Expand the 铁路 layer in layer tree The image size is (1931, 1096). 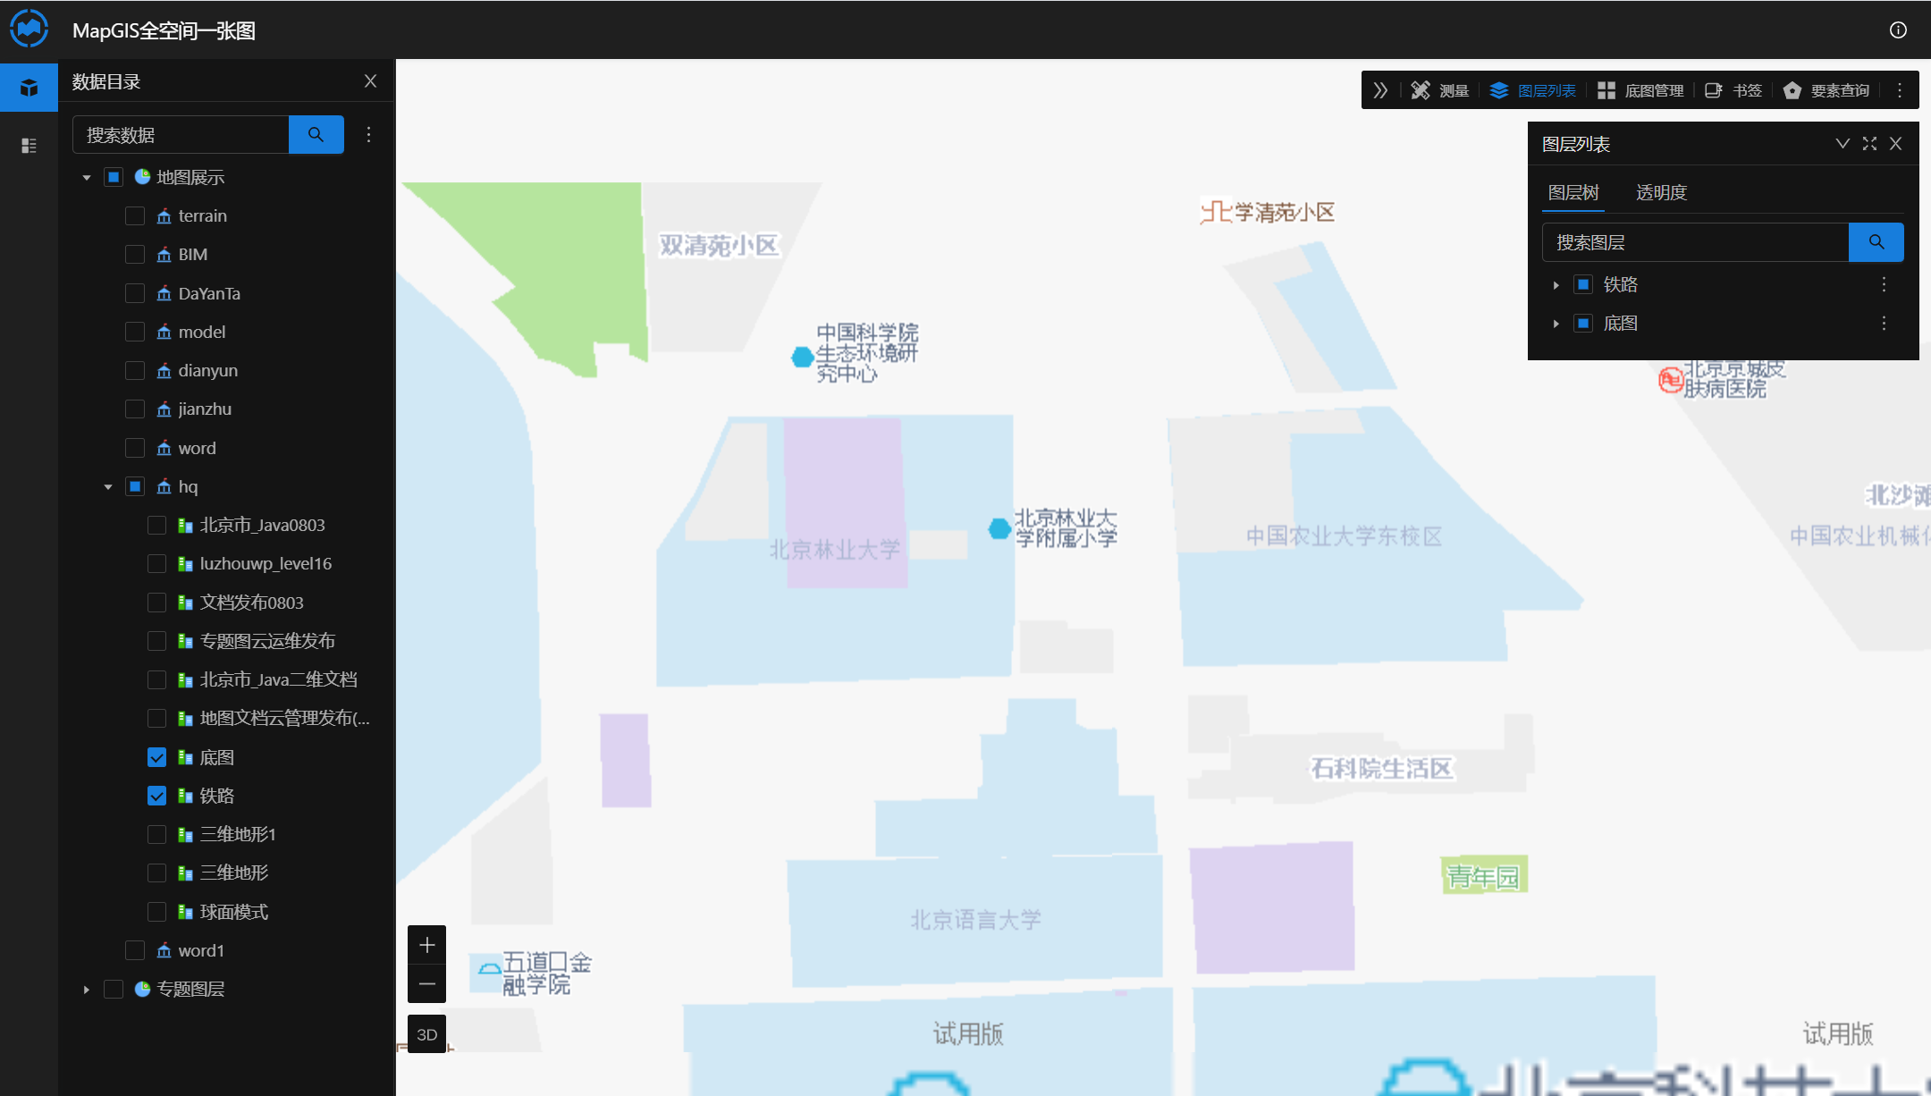[1556, 284]
